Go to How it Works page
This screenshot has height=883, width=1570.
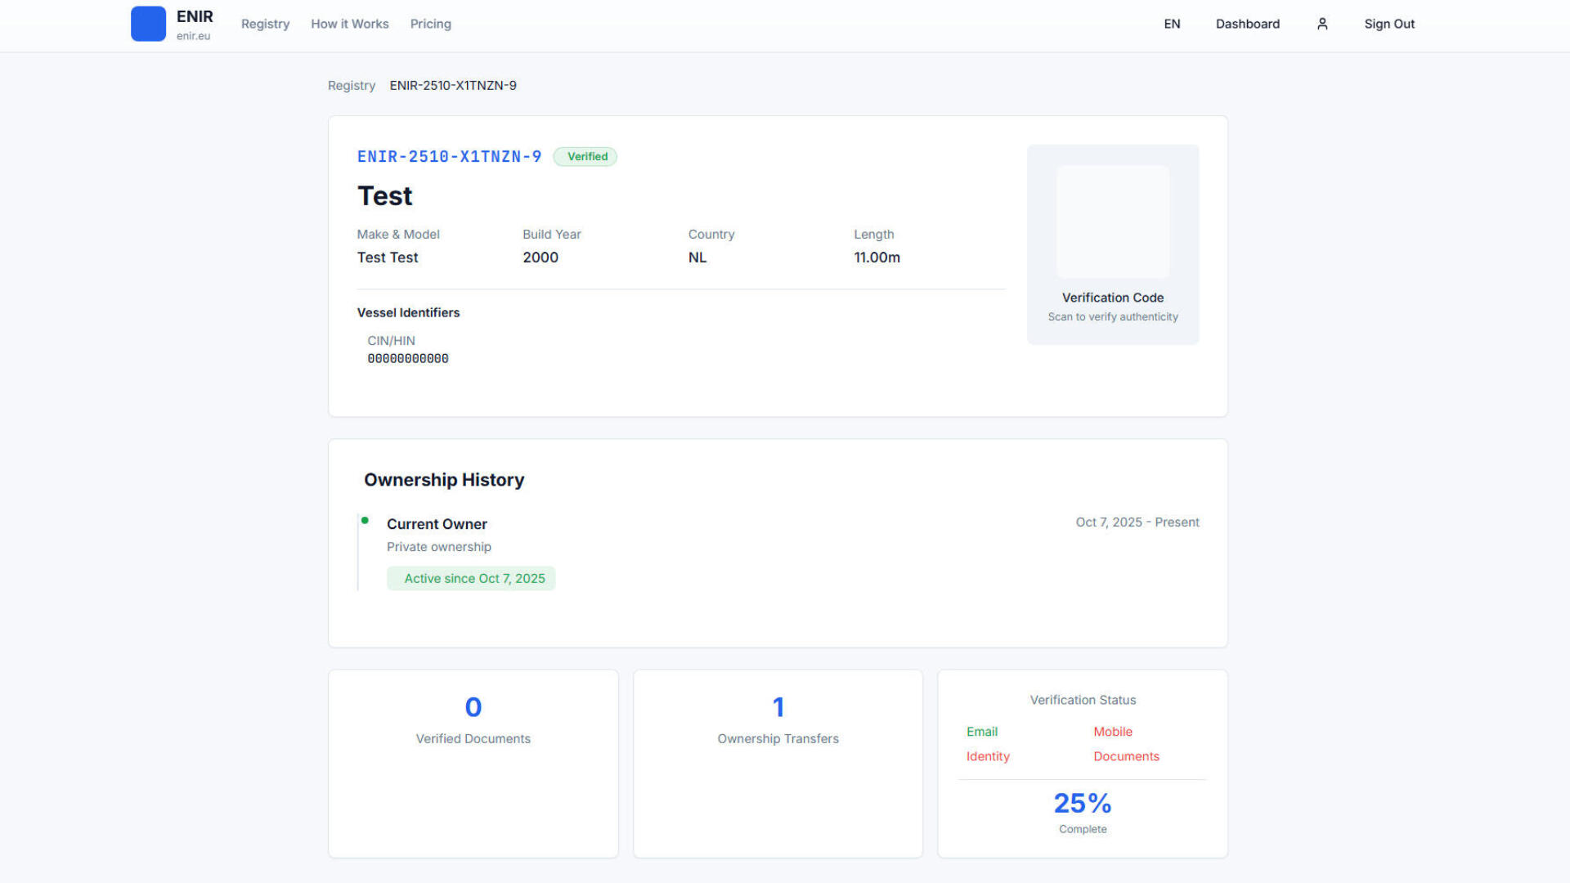point(349,24)
